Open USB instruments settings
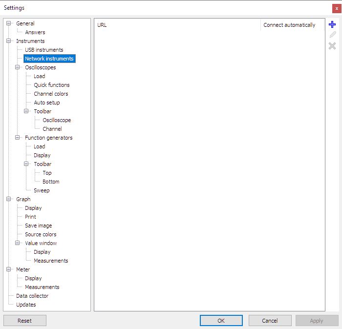Viewport: 342px width, 329px height. click(x=44, y=50)
